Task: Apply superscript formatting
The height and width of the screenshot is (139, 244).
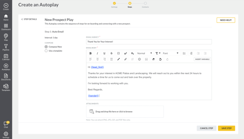Action: tap(125, 53)
